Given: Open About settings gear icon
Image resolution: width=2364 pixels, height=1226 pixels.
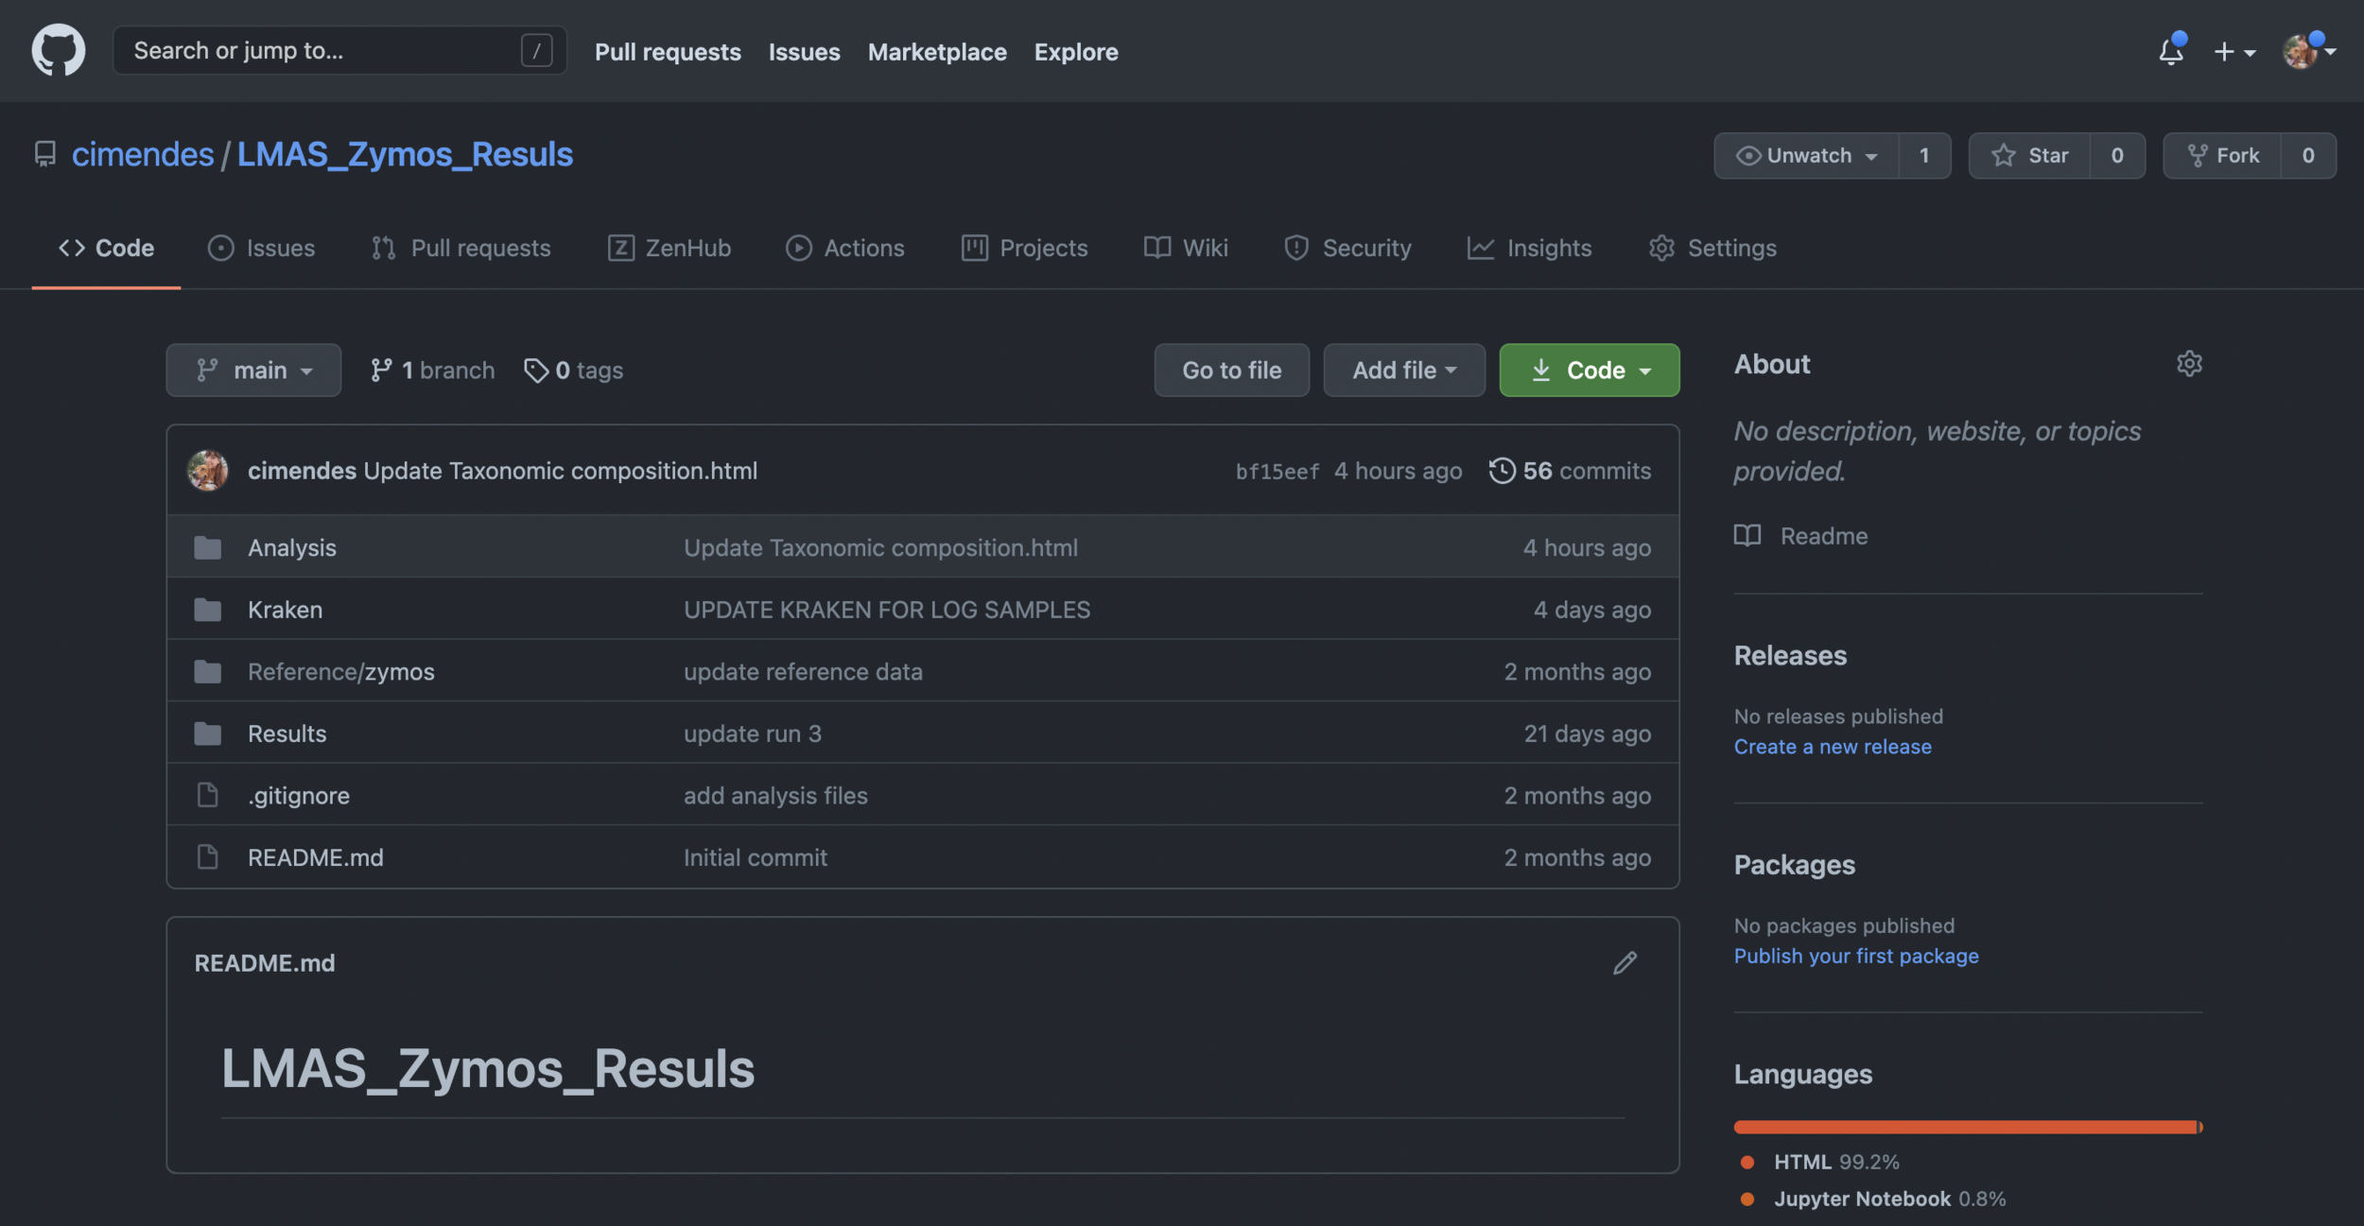Looking at the screenshot, I should 2189,364.
